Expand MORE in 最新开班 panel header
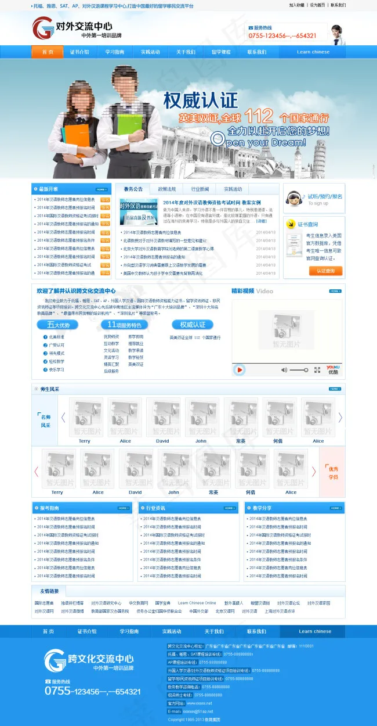This screenshot has height=726, width=377. coord(101,189)
